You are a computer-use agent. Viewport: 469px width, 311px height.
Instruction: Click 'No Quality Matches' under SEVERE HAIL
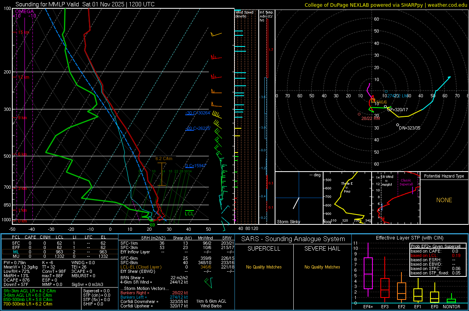[x=322, y=267]
